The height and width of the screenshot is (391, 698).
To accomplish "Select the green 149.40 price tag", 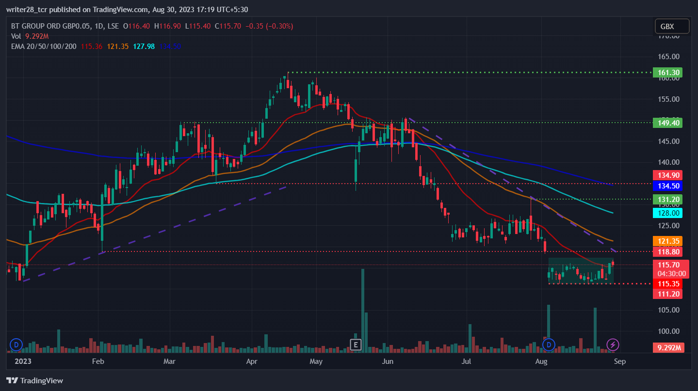I will point(668,123).
